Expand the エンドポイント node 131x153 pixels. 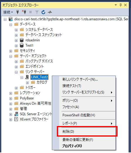pyautogui.click(x=16, y=67)
